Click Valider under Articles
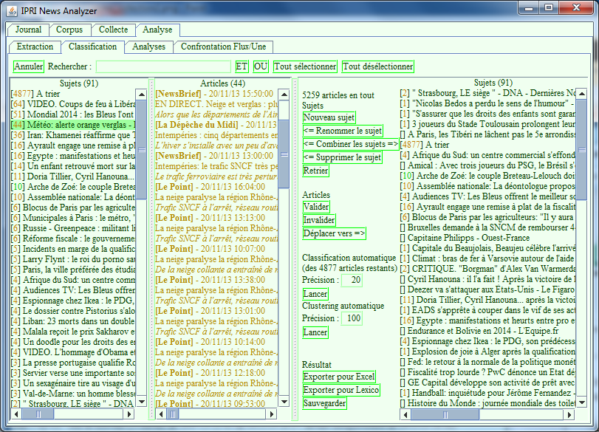The height and width of the screenshot is (432, 599). [316, 207]
